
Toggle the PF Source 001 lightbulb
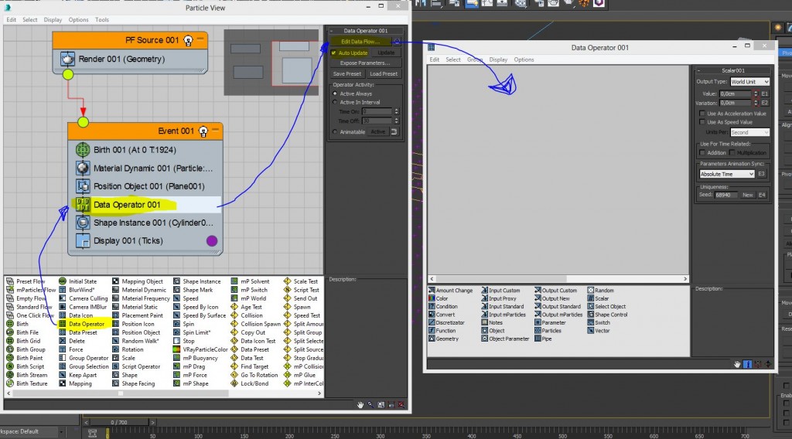click(187, 40)
